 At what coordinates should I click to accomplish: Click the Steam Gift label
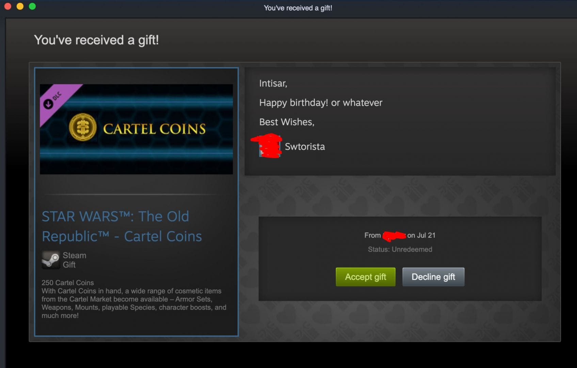point(74,260)
